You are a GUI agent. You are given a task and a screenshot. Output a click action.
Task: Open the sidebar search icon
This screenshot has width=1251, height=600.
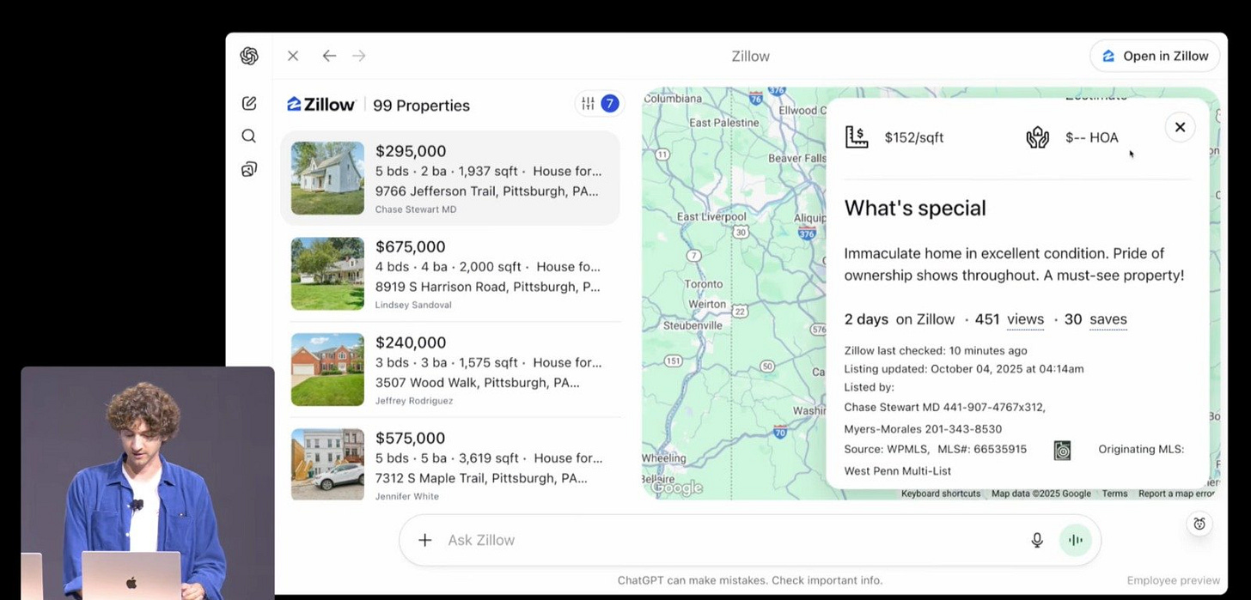pyautogui.click(x=249, y=136)
